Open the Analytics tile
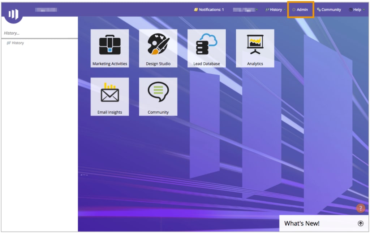Viewport: 370px width, 233px height. [255, 48]
